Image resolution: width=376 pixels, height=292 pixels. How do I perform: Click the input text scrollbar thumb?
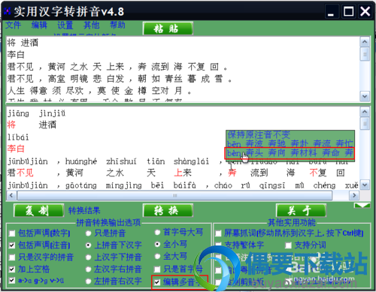pyautogui.click(x=365, y=54)
